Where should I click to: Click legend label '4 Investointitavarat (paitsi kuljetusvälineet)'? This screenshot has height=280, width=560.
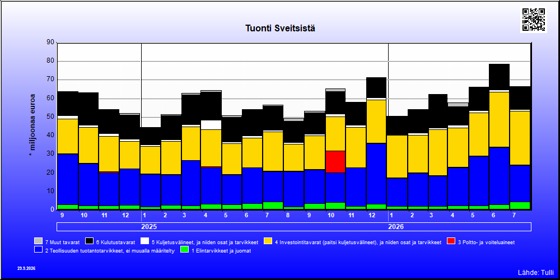(358, 242)
